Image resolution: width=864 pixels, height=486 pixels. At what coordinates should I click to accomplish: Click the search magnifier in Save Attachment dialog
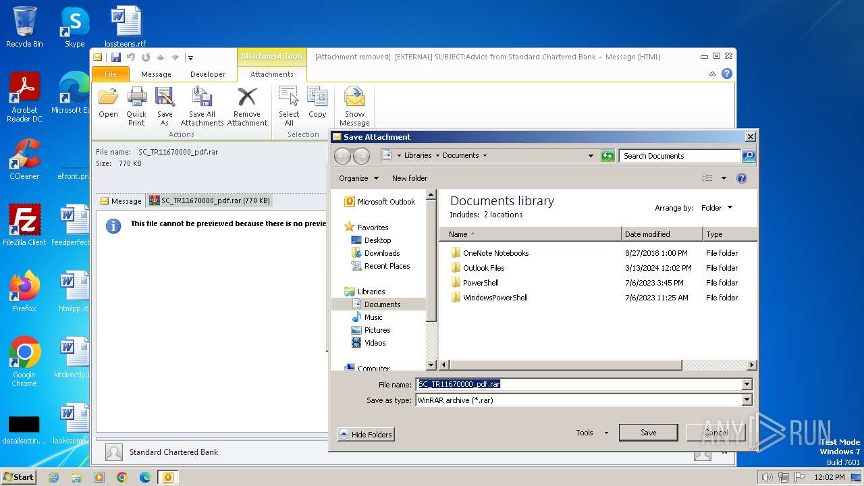(x=748, y=156)
